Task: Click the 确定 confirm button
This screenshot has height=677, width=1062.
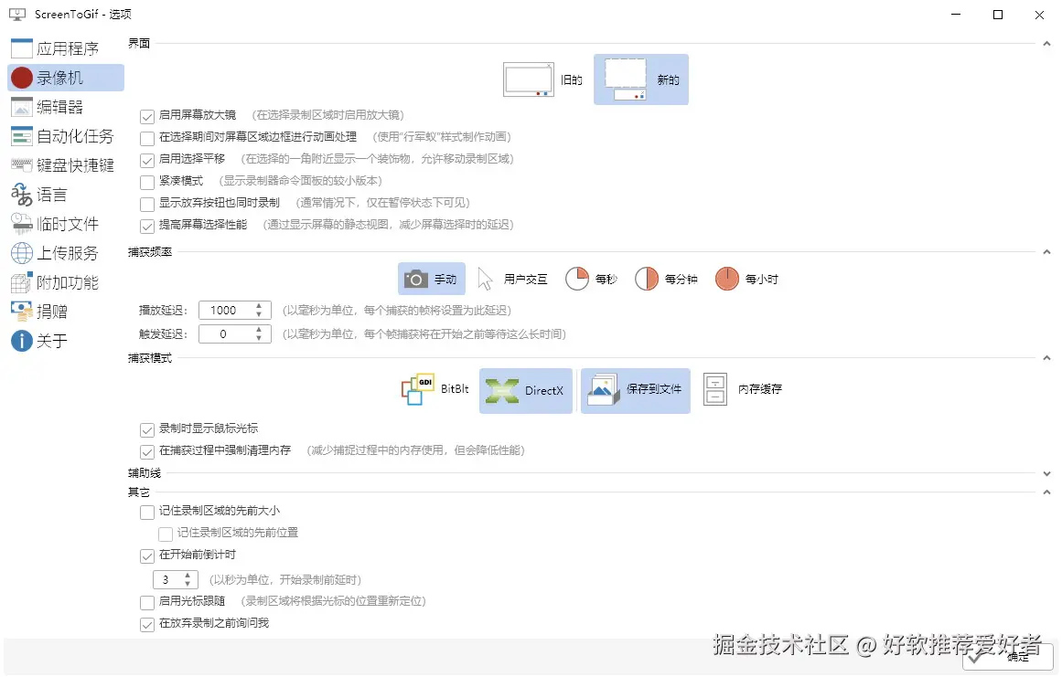Action: (x=1008, y=657)
